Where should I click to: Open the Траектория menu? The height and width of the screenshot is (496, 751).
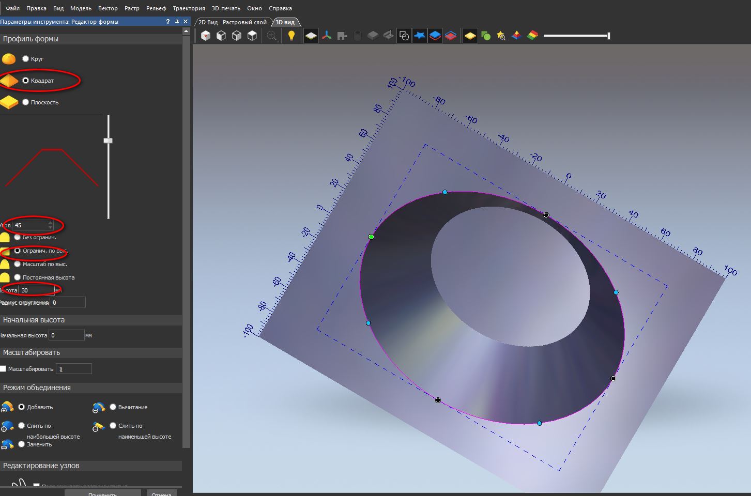(189, 8)
